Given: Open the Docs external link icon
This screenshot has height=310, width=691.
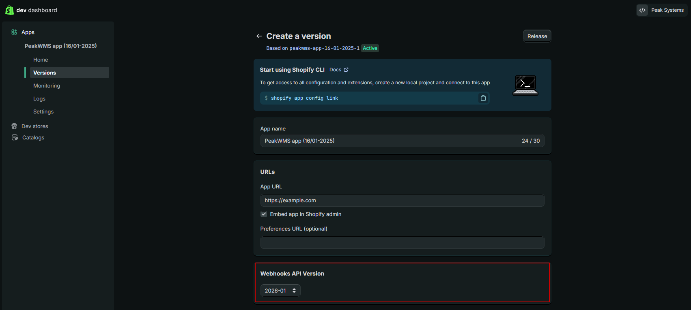Looking at the screenshot, I should pos(346,70).
